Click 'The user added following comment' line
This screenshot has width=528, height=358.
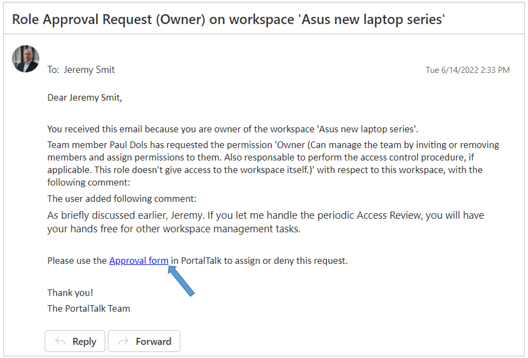(x=121, y=199)
